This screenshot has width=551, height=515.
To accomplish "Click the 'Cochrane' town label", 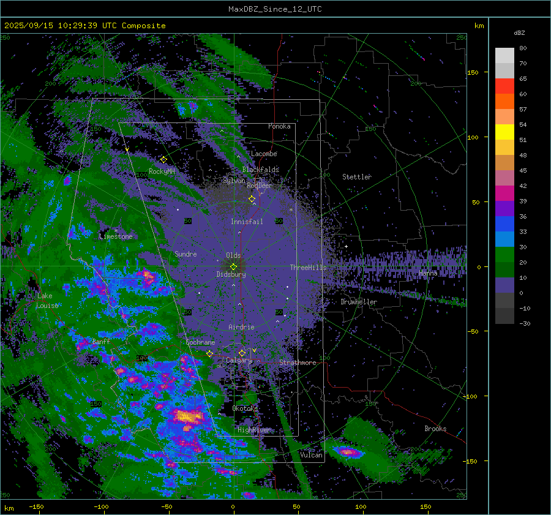I will point(200,342).
